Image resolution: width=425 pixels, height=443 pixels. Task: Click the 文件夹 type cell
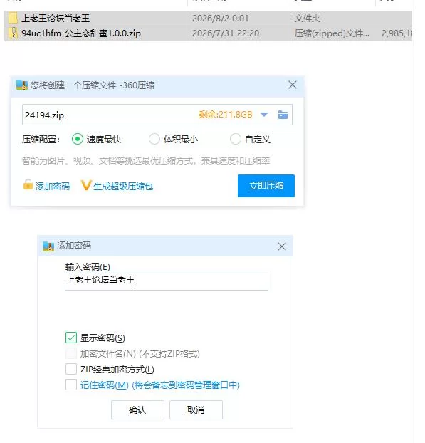pyautogui.click(x=308, y=19)
